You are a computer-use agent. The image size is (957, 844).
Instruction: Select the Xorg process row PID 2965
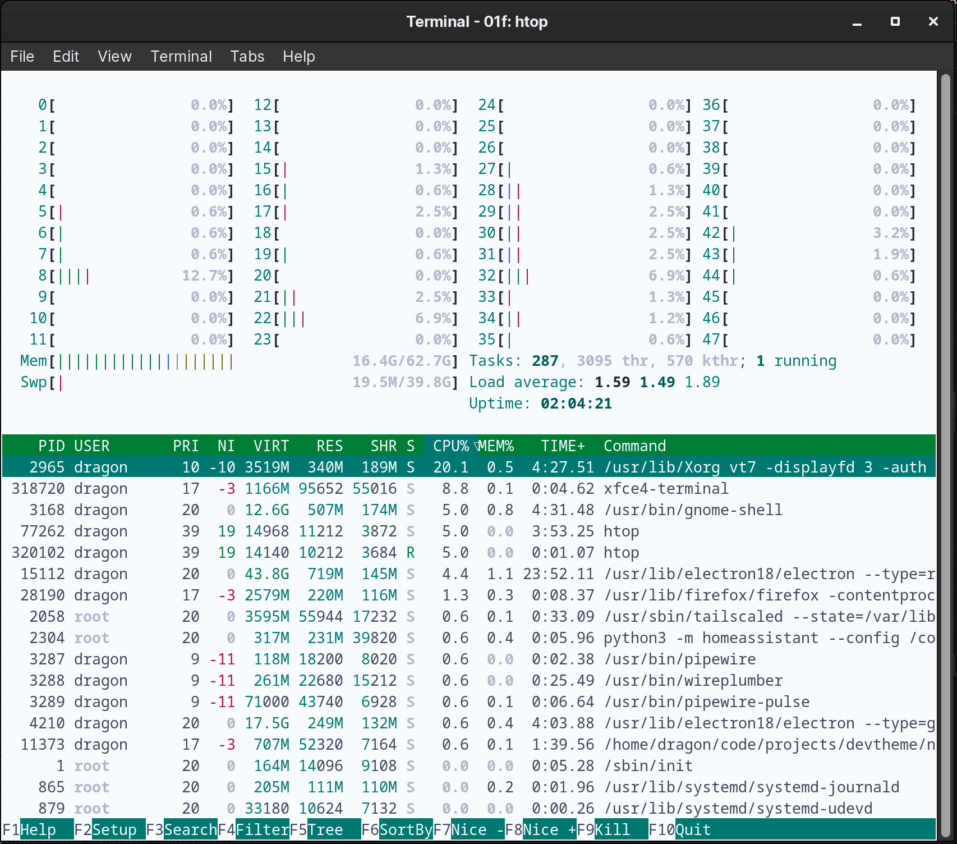click(469, 467)
